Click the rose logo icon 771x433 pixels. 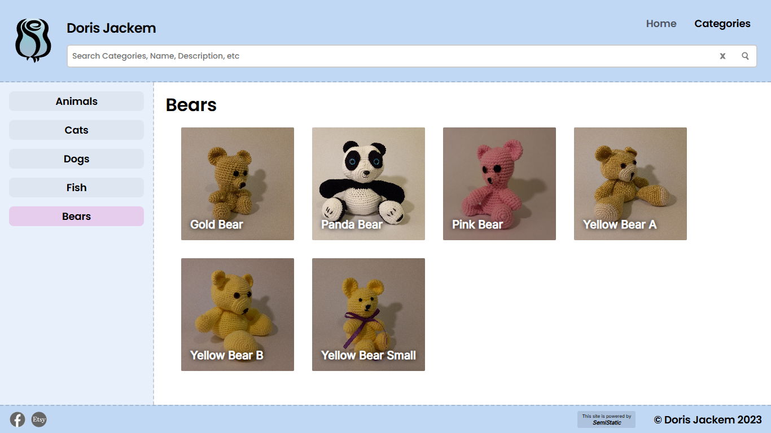click(33, 40)
